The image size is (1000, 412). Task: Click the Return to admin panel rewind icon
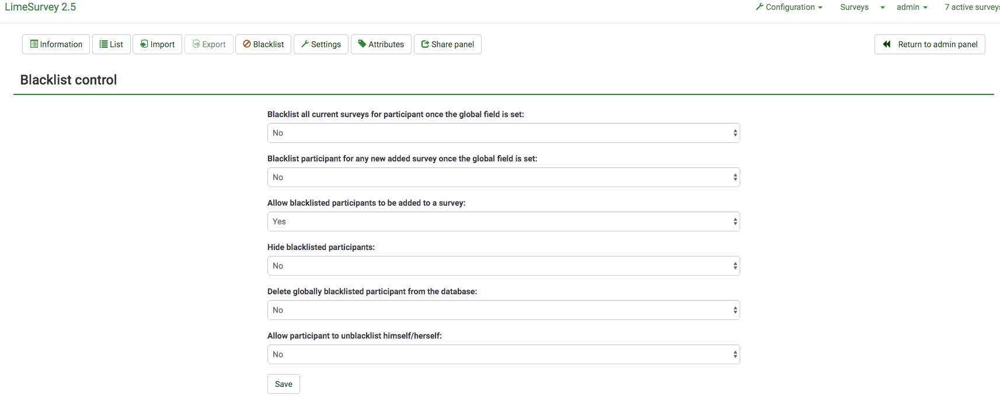coord(887,44)
